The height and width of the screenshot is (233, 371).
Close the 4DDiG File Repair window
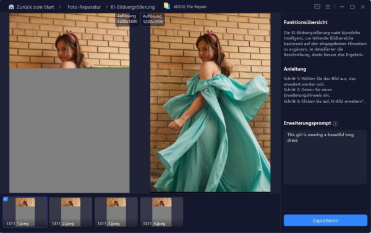(363, 7)
